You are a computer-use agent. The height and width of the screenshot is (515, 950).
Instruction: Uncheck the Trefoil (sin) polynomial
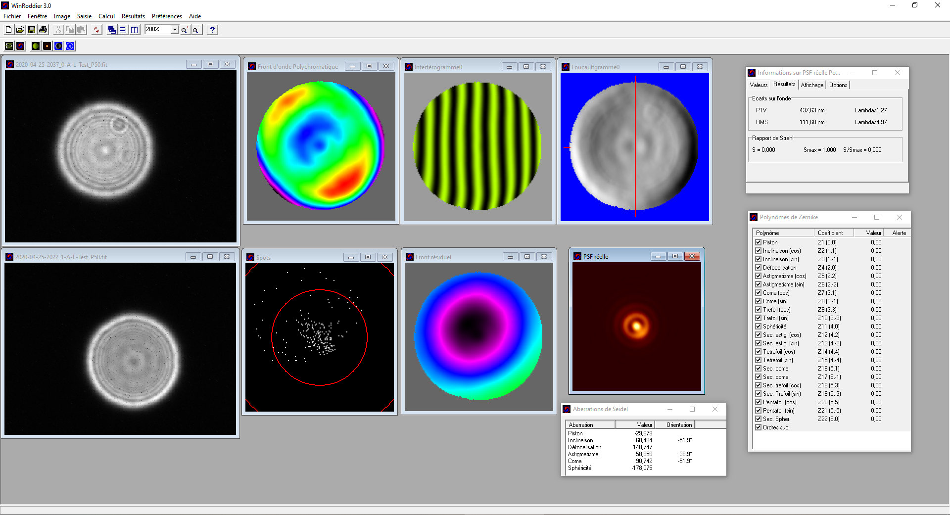pos(758,318)
